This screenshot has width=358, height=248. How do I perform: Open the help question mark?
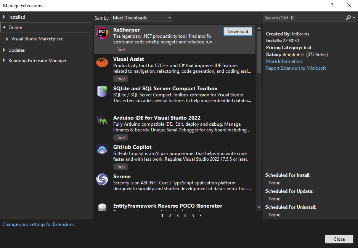pos(332,5)
